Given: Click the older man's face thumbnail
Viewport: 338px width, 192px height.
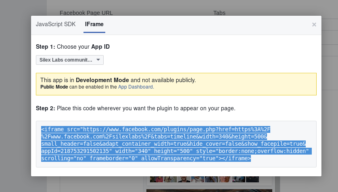Looking at the screenshot, I should click(x=225, y=179).
